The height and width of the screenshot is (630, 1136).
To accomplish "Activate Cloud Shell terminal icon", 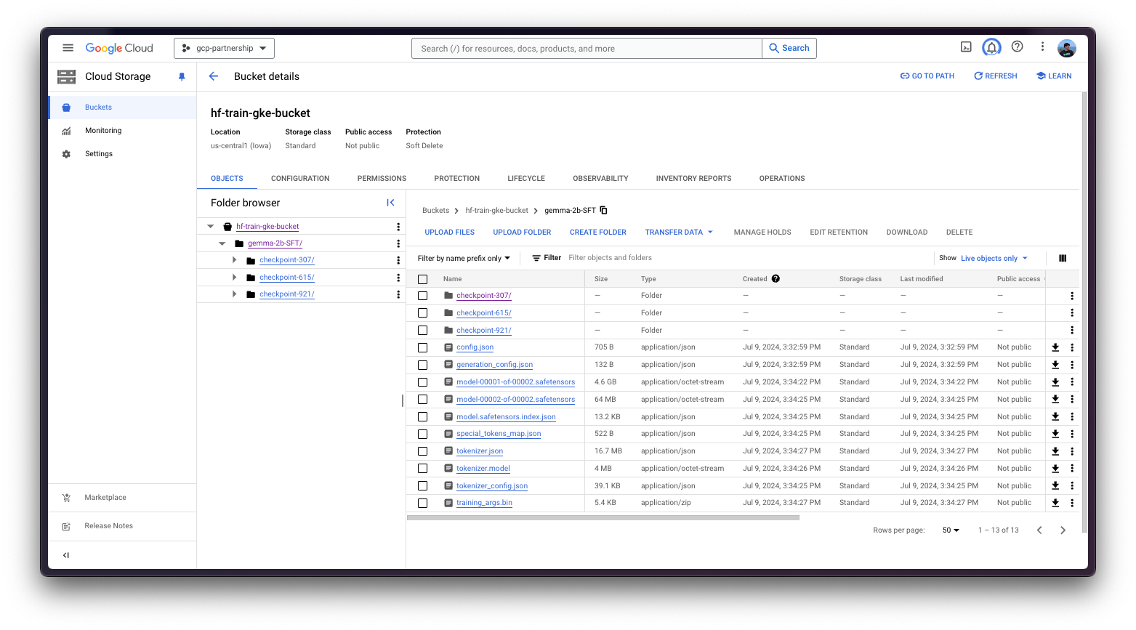I will tap(966, 47).
